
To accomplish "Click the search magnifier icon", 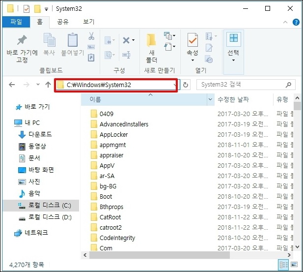I will [288, 85].
